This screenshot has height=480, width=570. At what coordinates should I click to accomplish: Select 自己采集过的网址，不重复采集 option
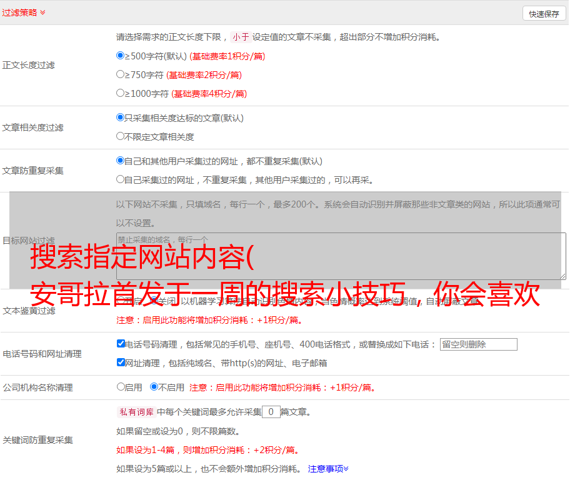pos(121,179)
